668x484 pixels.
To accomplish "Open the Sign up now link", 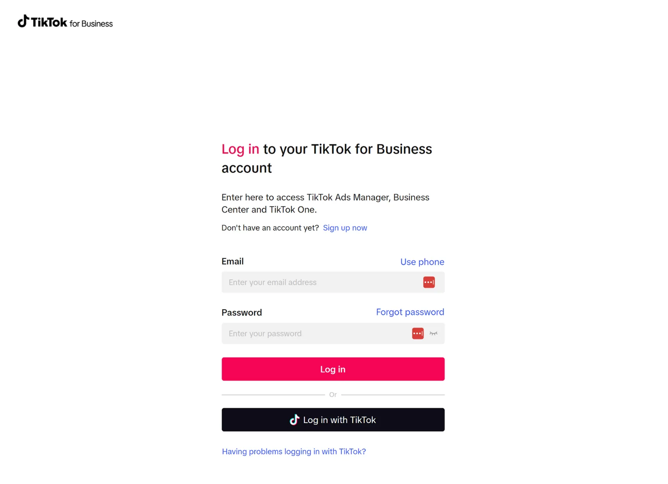I will pyautogui.click(x=345, y=228).
